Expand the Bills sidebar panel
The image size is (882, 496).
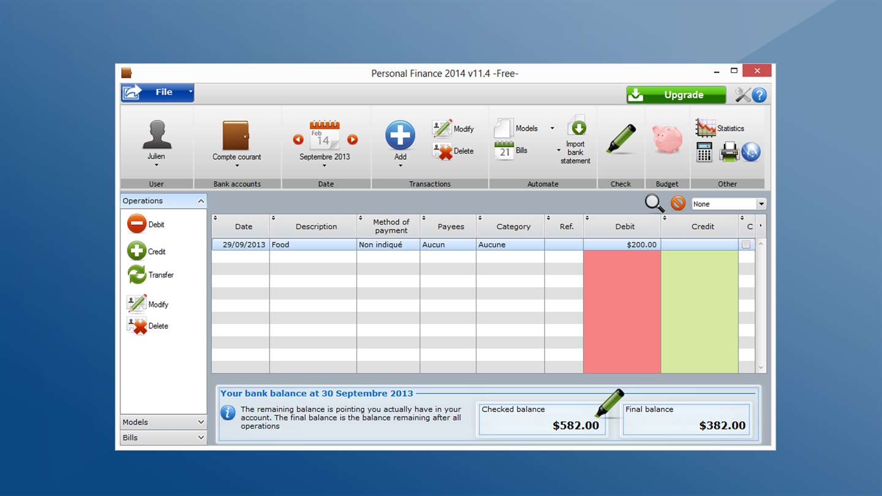pos(164,438)
